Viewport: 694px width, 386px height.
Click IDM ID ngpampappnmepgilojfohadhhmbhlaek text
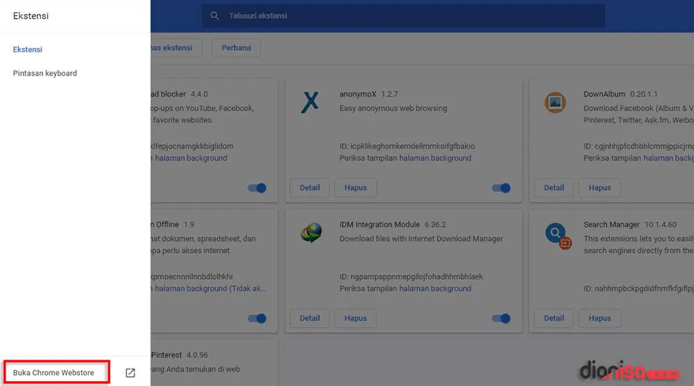(x=411, y=277)
